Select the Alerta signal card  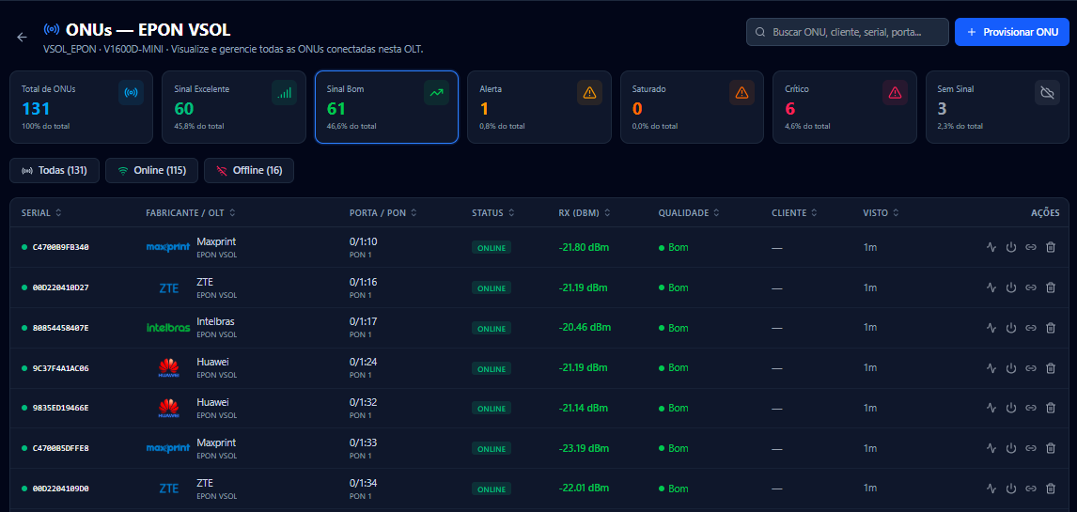pos(539,107)
